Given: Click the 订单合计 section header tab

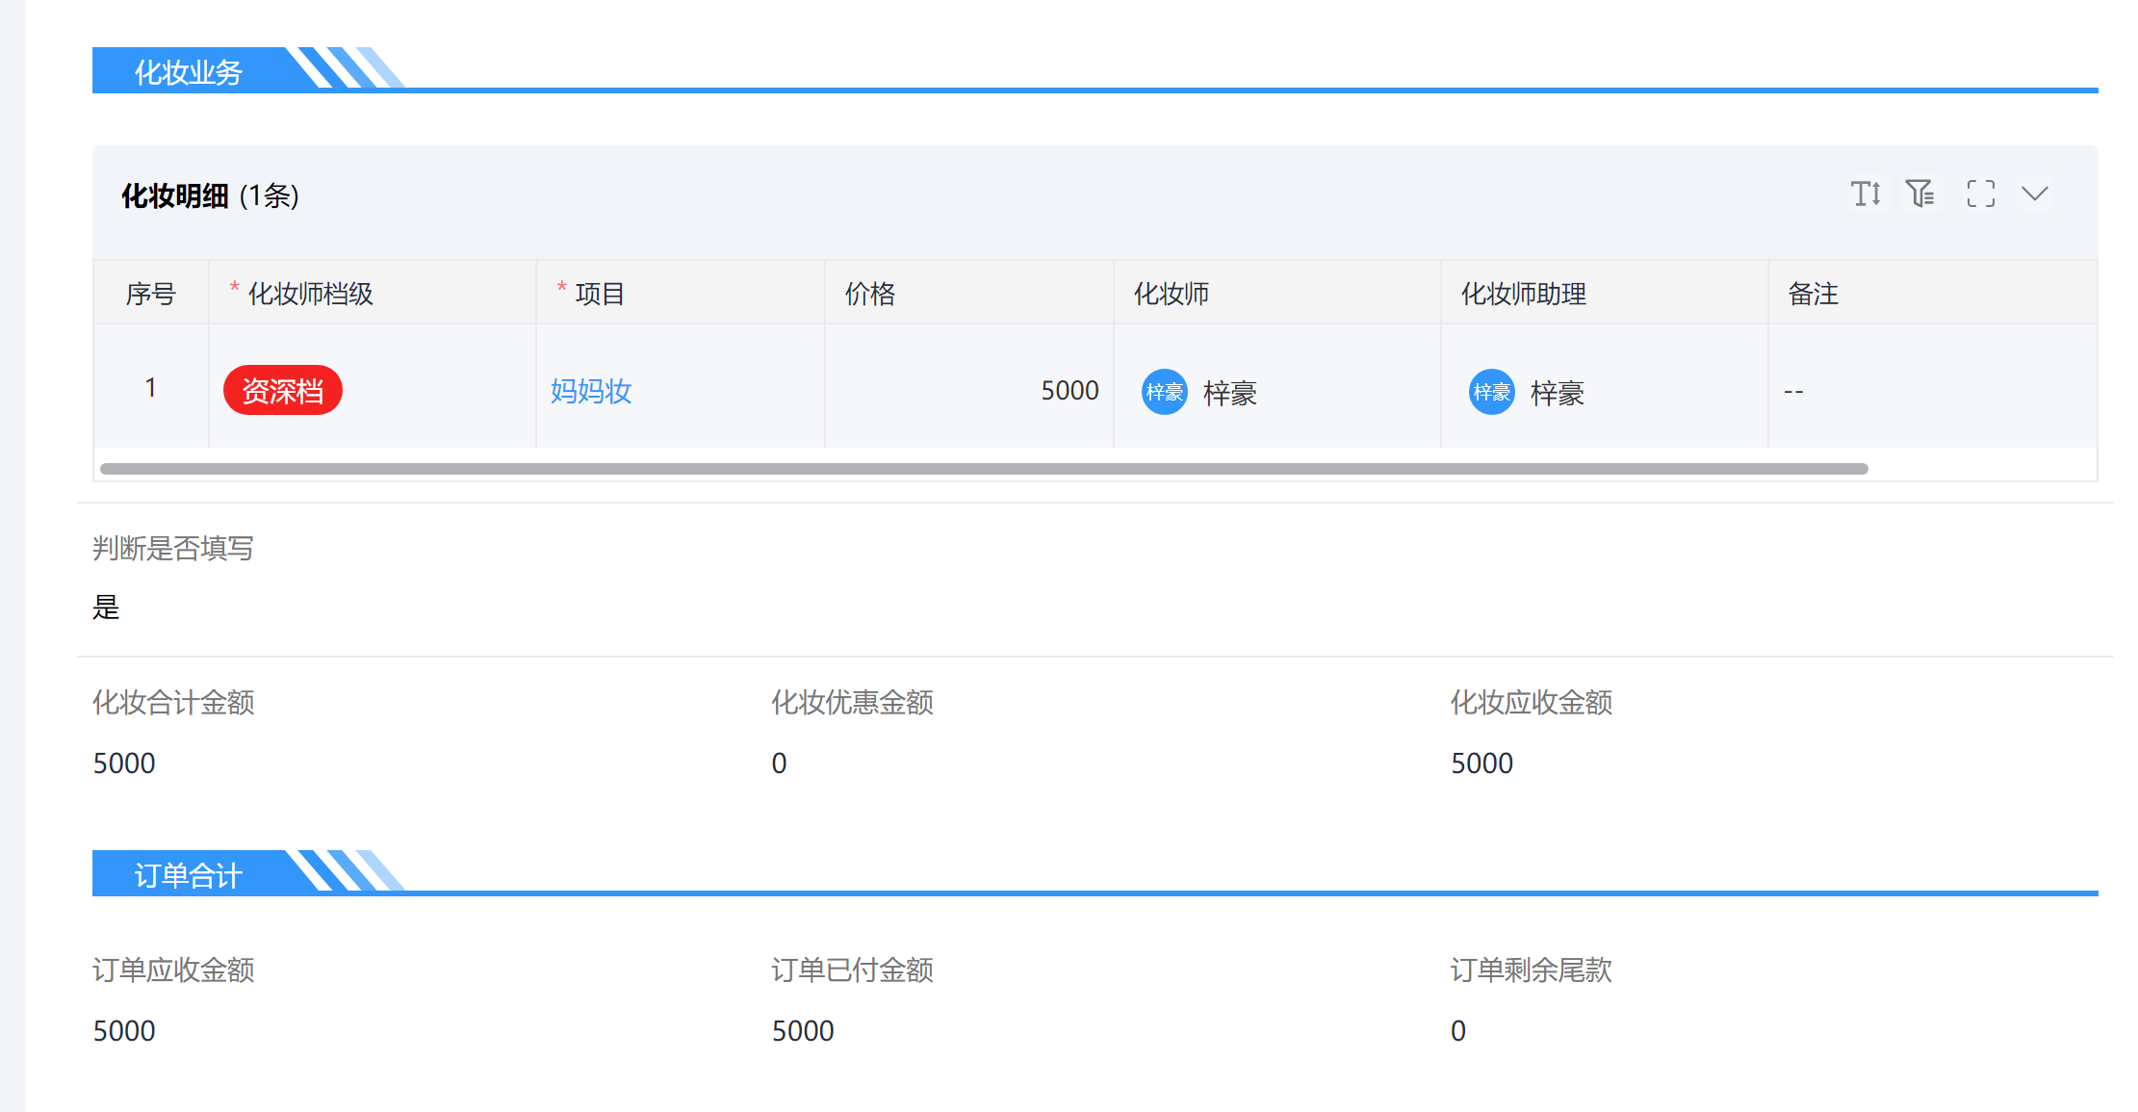Looking at the screenshot, I should tap(189, 875).
